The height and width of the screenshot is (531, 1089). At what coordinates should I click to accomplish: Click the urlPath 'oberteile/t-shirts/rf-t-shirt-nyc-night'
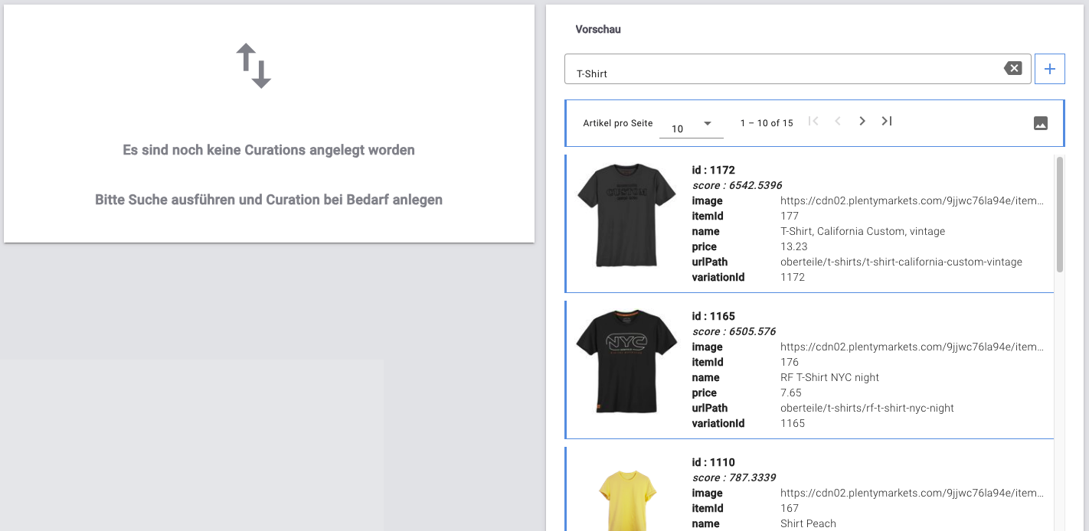point(867,408)
